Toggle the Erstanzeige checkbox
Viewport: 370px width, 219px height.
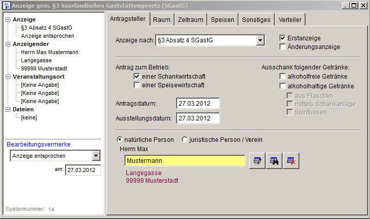tap(282, 38)
